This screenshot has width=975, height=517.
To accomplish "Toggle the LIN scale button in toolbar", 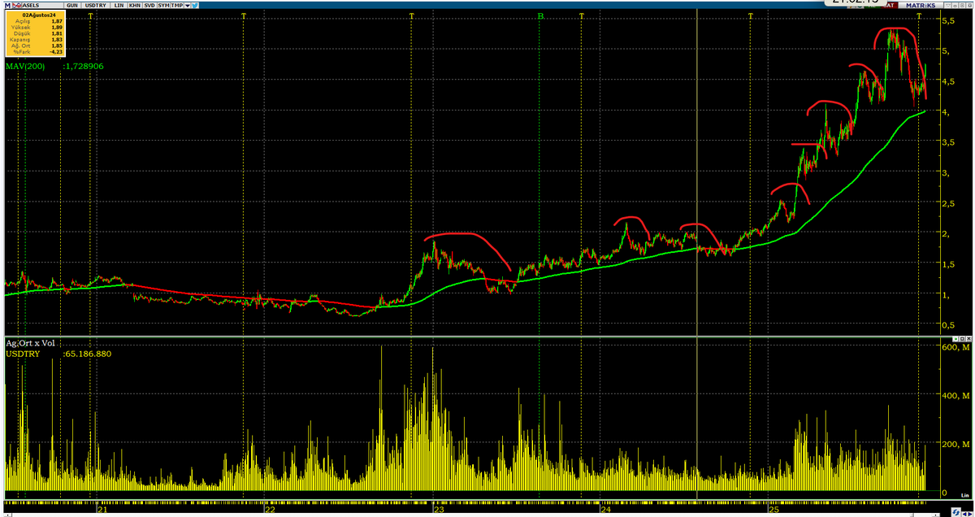I will pos(119,6).
